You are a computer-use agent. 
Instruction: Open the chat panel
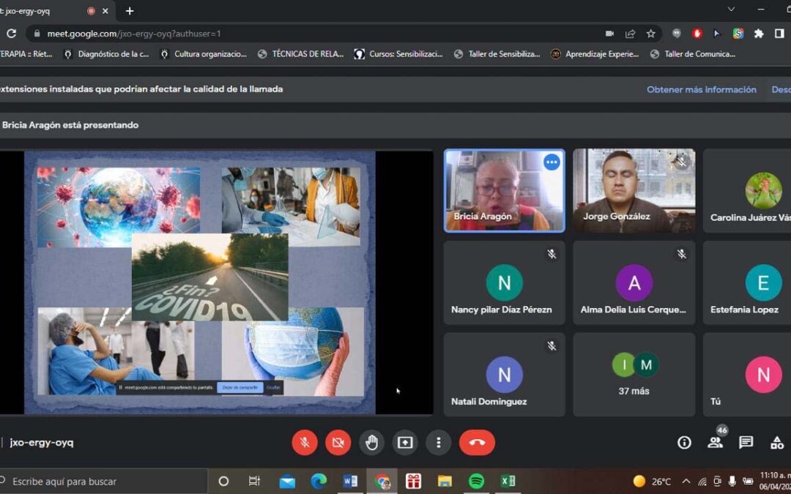pos(746,442)
